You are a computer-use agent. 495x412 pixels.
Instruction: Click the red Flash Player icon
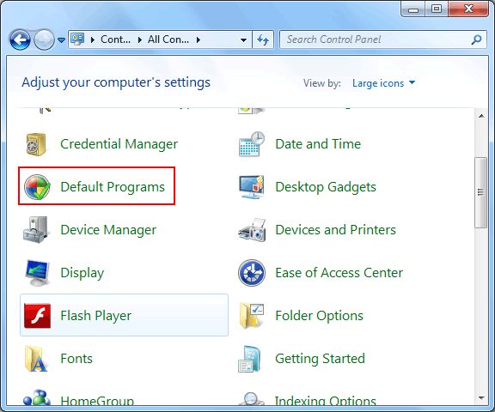[x=37, y=316]
